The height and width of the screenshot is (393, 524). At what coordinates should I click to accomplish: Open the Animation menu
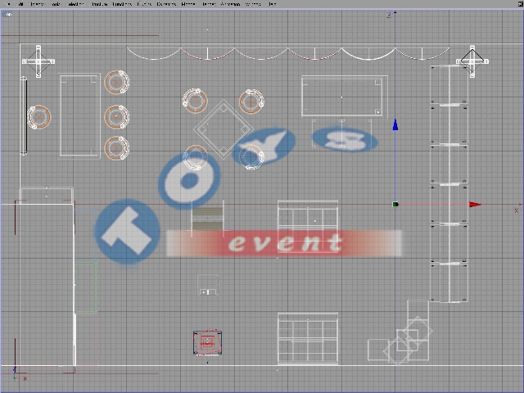[230, 4]
